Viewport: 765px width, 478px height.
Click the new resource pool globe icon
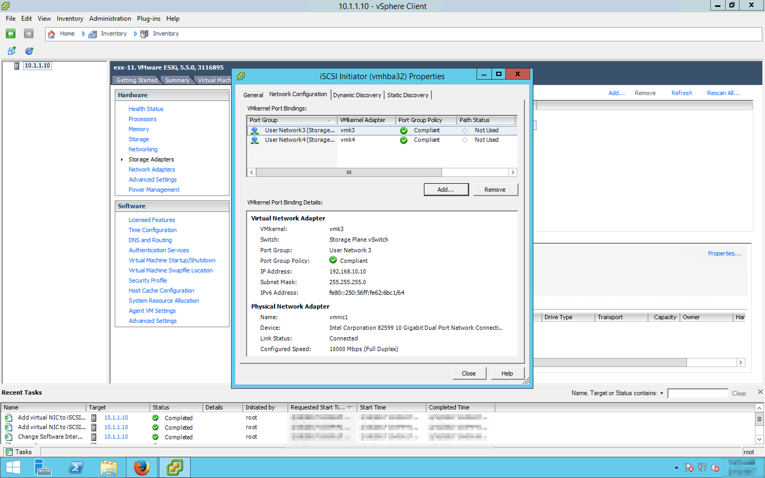point(29,50)
